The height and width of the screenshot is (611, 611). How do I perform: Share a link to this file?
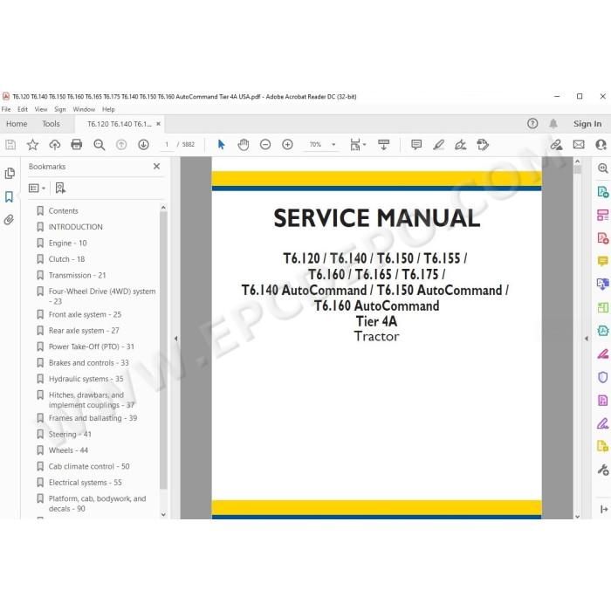(x=556, y=145)
